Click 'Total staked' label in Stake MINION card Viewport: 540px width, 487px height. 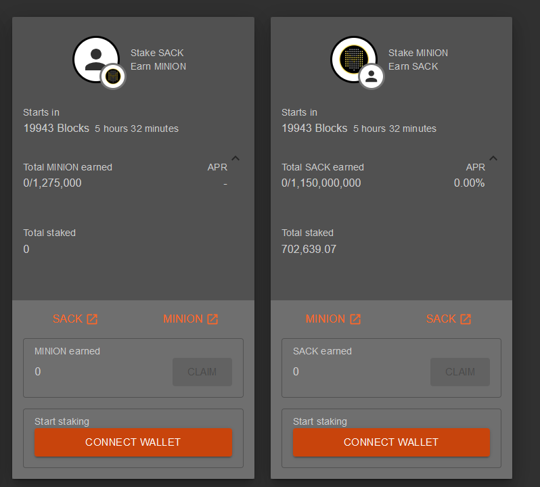click(307, 233)
